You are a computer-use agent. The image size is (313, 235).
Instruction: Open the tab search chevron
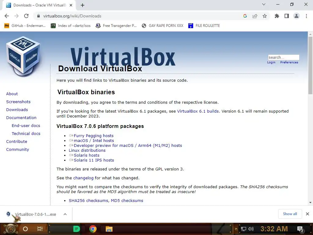click(x=264, y=4)
